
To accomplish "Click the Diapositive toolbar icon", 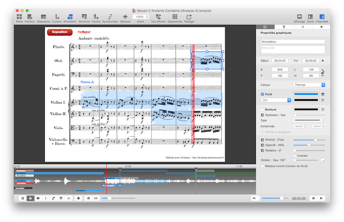I will [43, 17].
